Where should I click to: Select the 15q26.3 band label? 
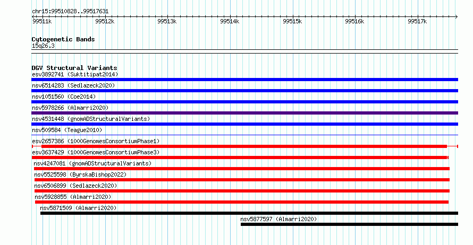43,46
